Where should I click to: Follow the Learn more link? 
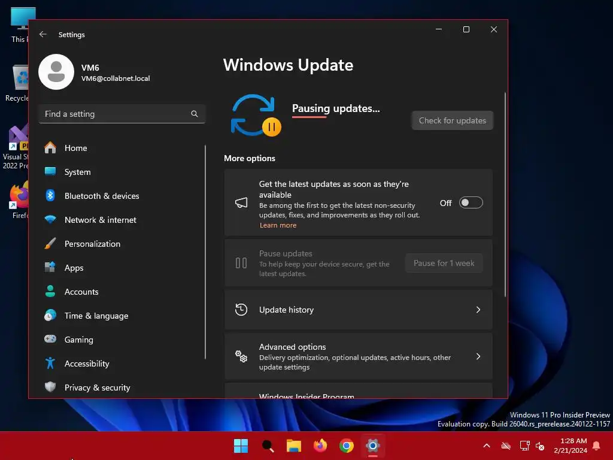278,225
